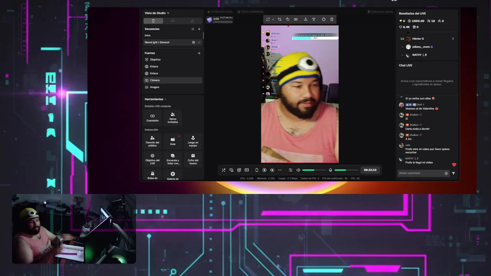Click the Secuencias list scrollbar

(x=203, y=35)
